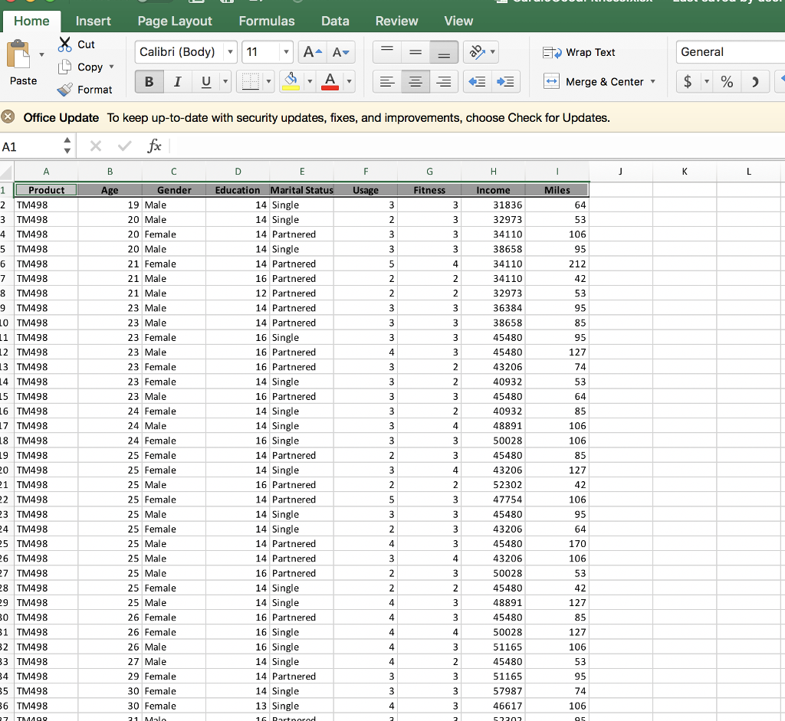
Task: Align text to top
Action: point(387,52)
